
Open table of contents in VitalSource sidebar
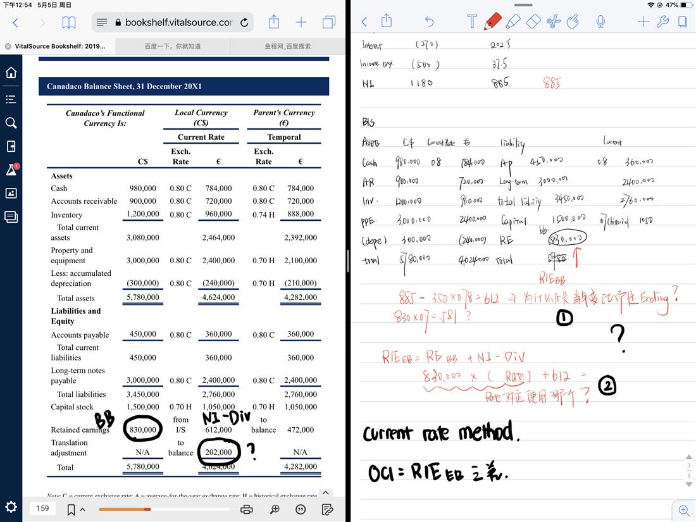[11, 99]
